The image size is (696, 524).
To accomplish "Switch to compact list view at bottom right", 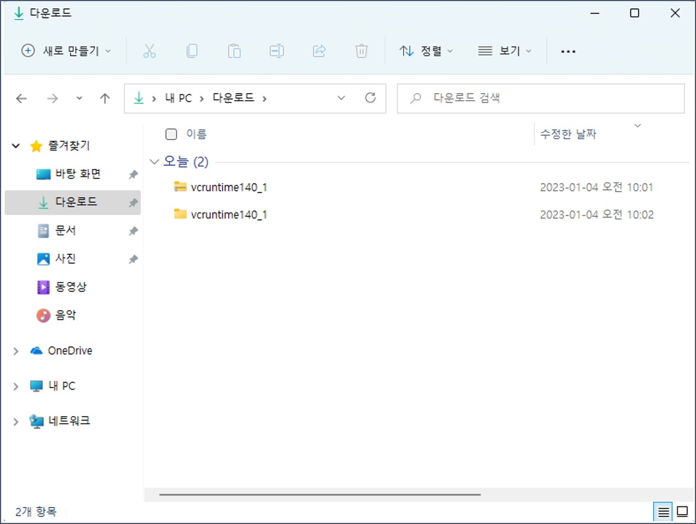I will coord(663,511).
